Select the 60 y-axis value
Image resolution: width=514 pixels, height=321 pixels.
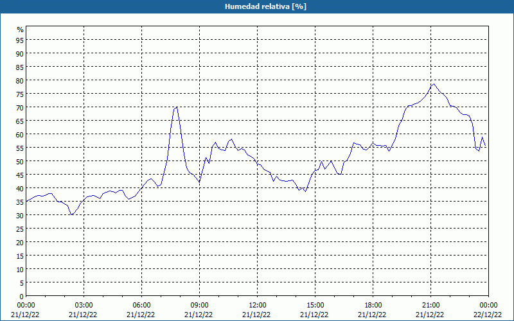pos(20,134)
